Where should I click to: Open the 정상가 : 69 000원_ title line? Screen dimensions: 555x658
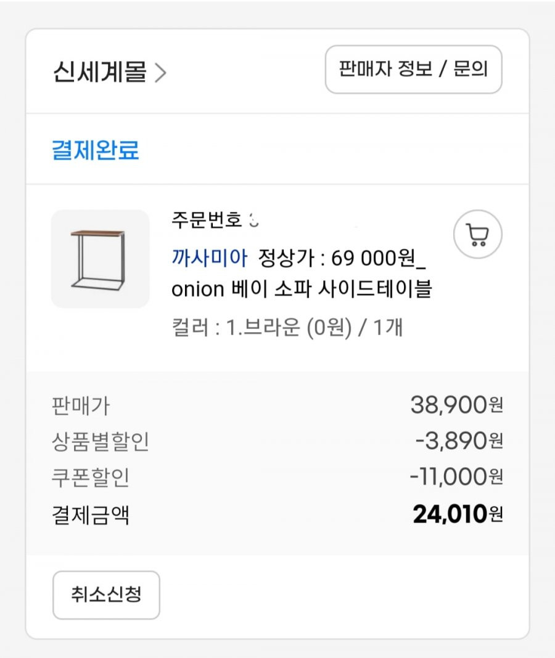coord(342,258)
